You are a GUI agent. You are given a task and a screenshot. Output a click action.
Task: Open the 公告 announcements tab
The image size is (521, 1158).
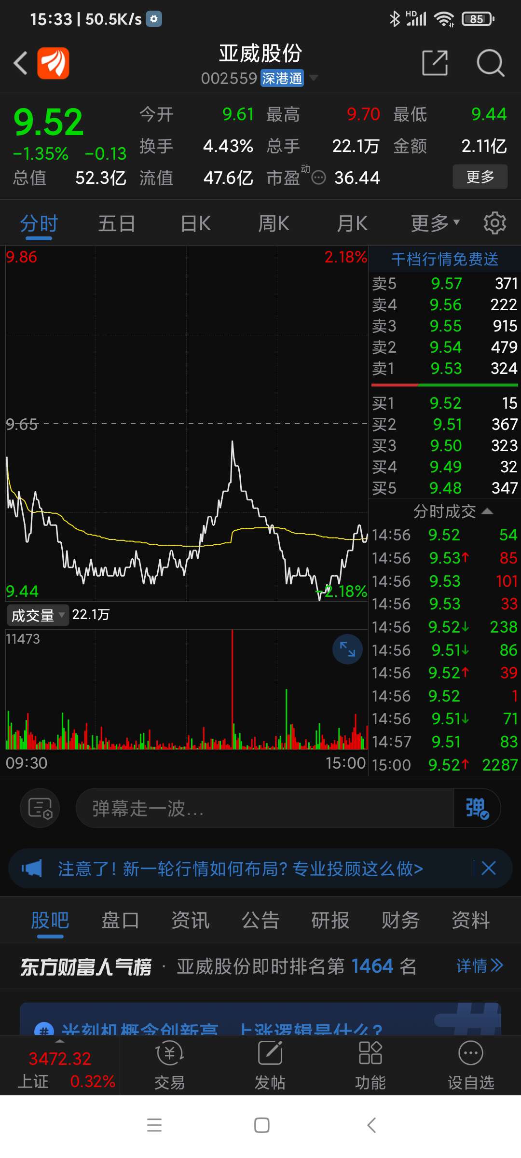tap(260, 920)
